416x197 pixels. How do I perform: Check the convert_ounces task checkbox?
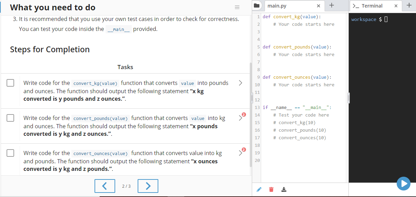click(x=10, y=153)
